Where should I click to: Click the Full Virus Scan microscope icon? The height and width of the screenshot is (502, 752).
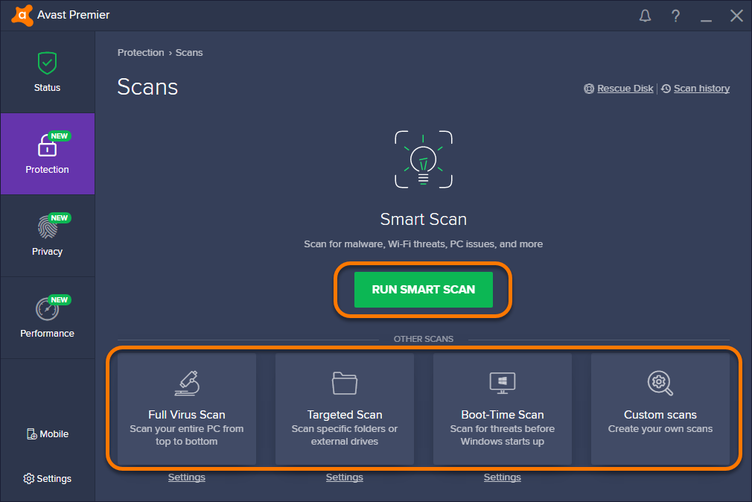[x=186, y=383]
